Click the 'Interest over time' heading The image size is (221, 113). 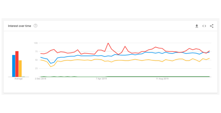coord(19,26)
